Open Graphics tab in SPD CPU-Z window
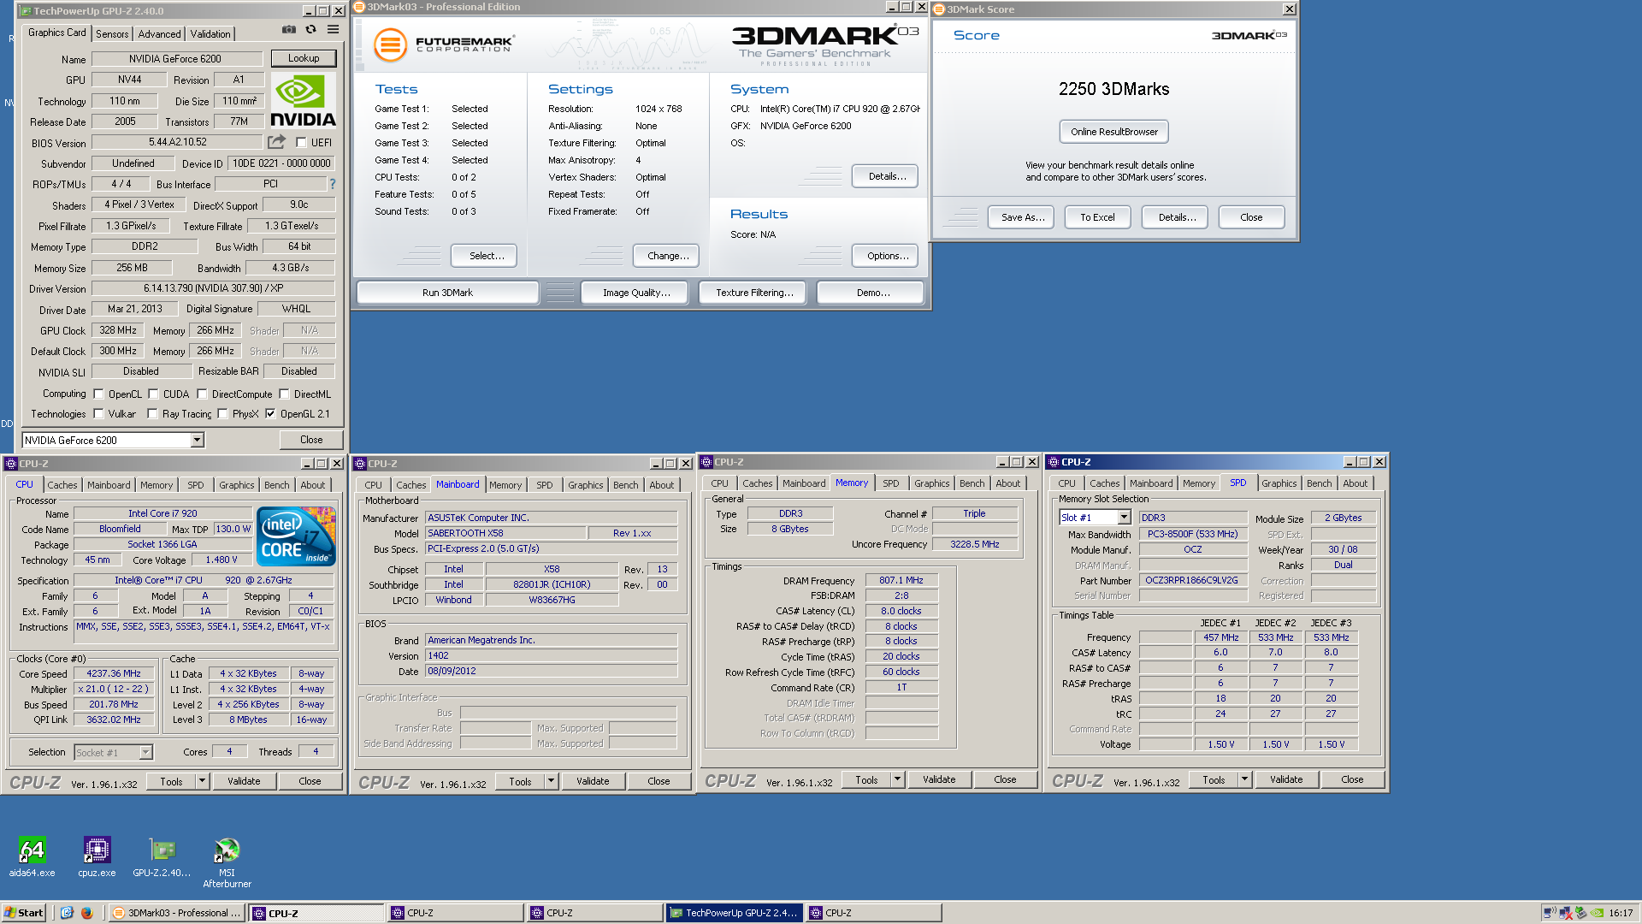The image size is (1642, 924). pyautogui.click(x=1279, y=483)
